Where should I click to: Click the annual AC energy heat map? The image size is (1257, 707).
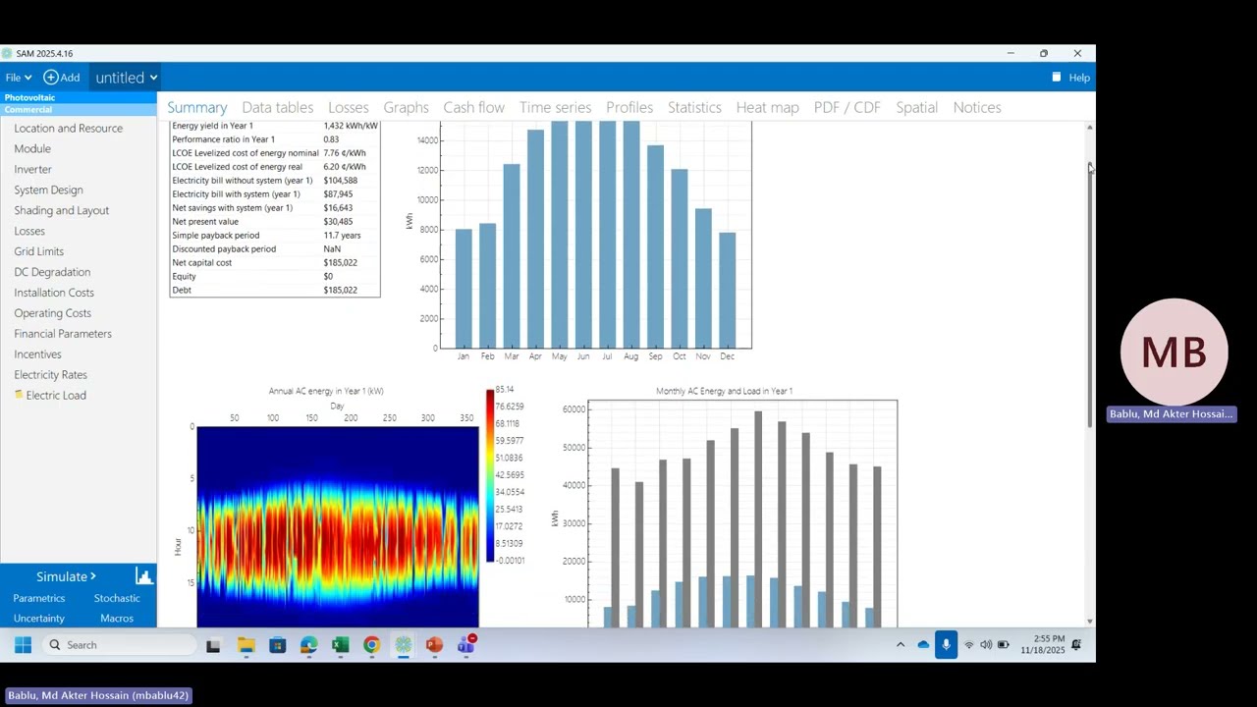[338, 526]
